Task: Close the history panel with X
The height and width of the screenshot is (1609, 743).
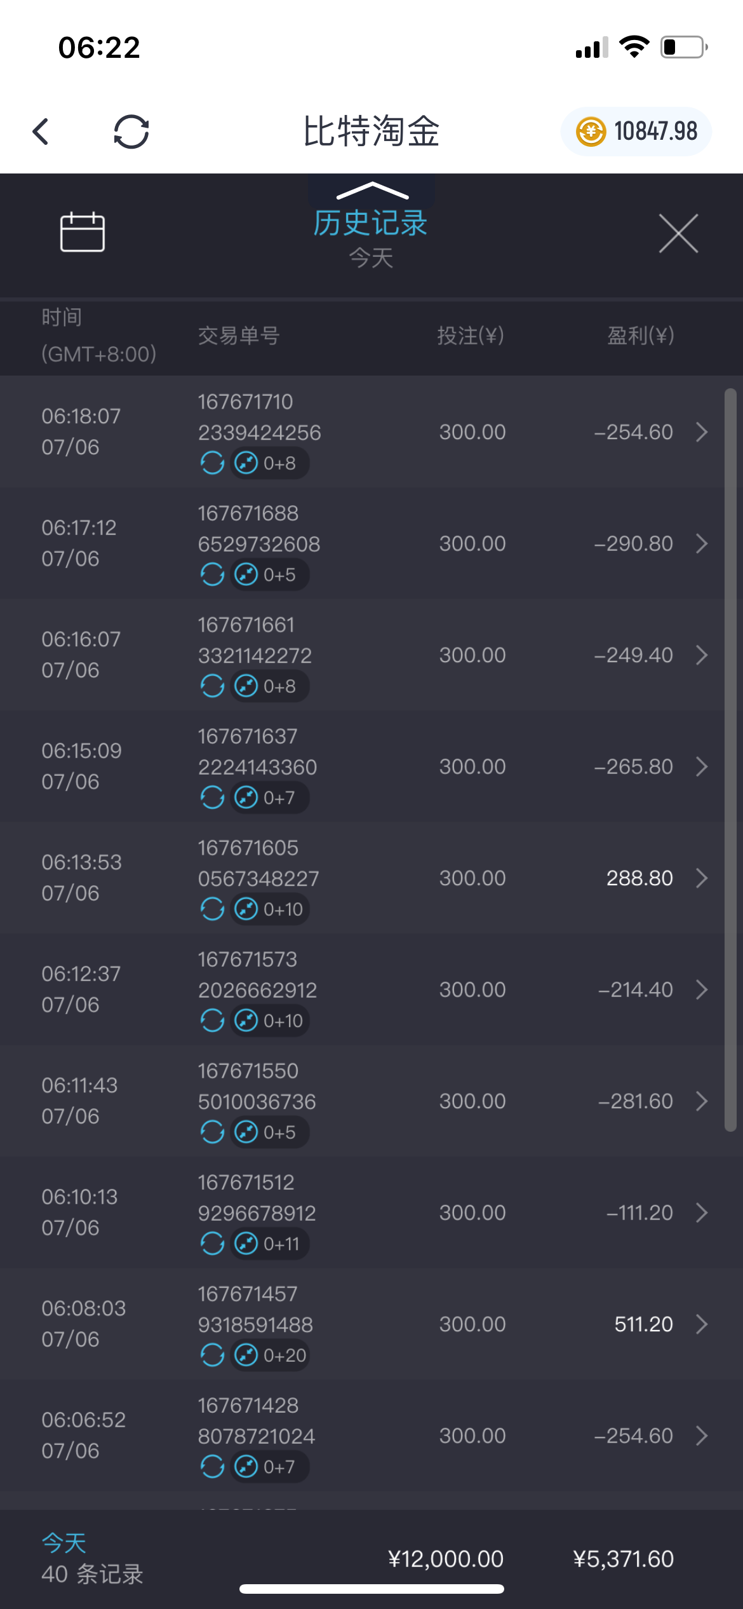Action: coord(678,233)
